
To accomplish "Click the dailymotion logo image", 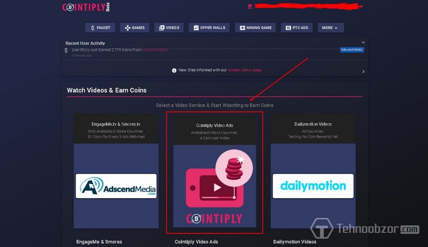I will (x=313, y=186).
